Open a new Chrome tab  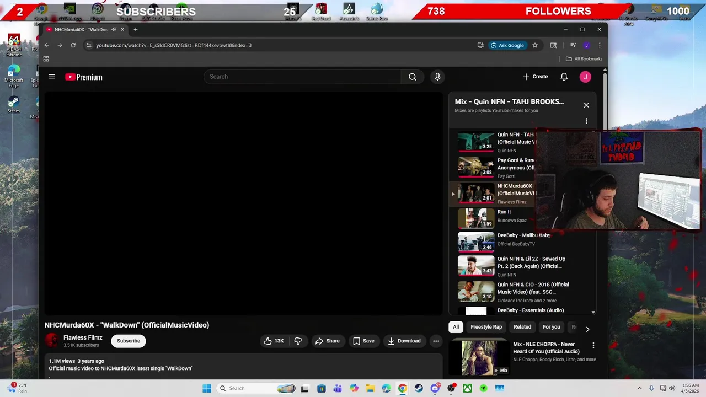136,29
